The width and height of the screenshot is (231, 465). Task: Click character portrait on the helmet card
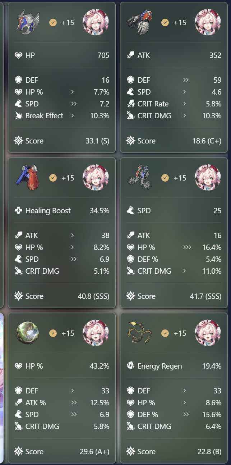tap(96, 22)
